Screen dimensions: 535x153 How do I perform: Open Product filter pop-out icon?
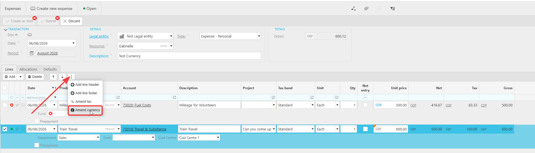pyautogui.click(x=118, y=97)
